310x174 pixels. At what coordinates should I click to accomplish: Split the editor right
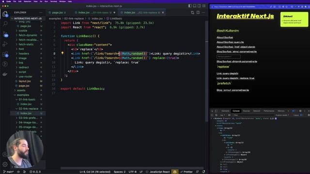tap(198, 13)
